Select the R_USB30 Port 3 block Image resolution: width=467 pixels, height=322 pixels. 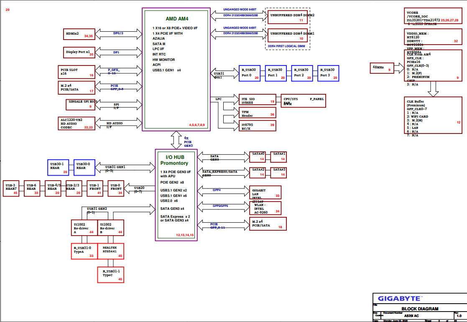tap(328, 73)
